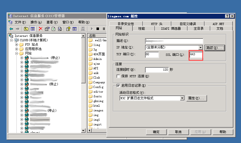Switch to the 主目录 tab

coord(199,28)
